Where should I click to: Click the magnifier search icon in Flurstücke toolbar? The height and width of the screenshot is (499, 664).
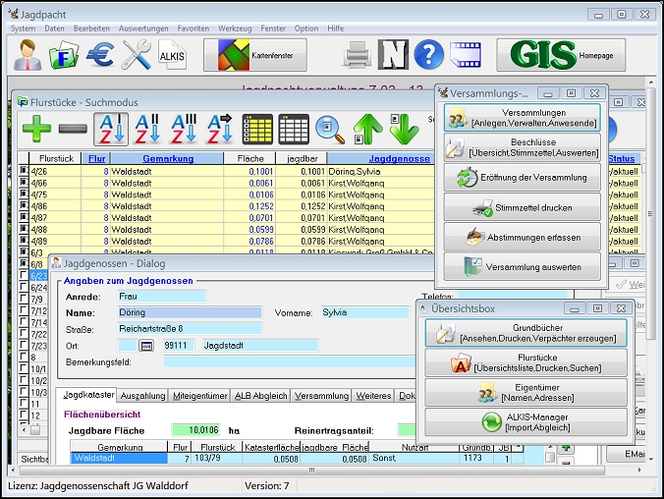(x=329, y=130)
